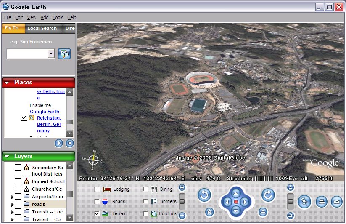Collapse the Places panel

click(x=7, y=83)
